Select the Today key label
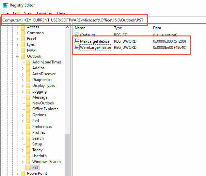This screenshot has width=206, height=176. point(38,150)
